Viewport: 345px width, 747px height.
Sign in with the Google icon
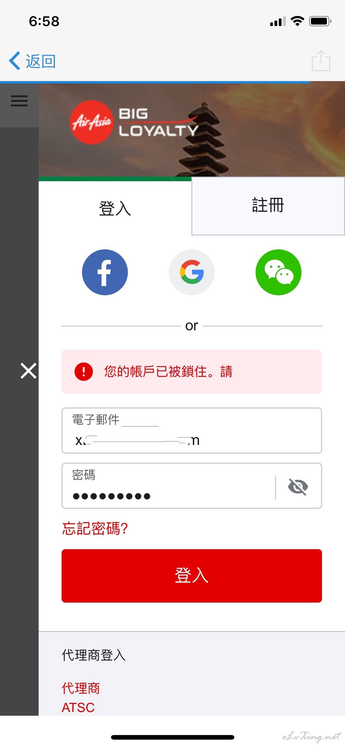point(192,272)
